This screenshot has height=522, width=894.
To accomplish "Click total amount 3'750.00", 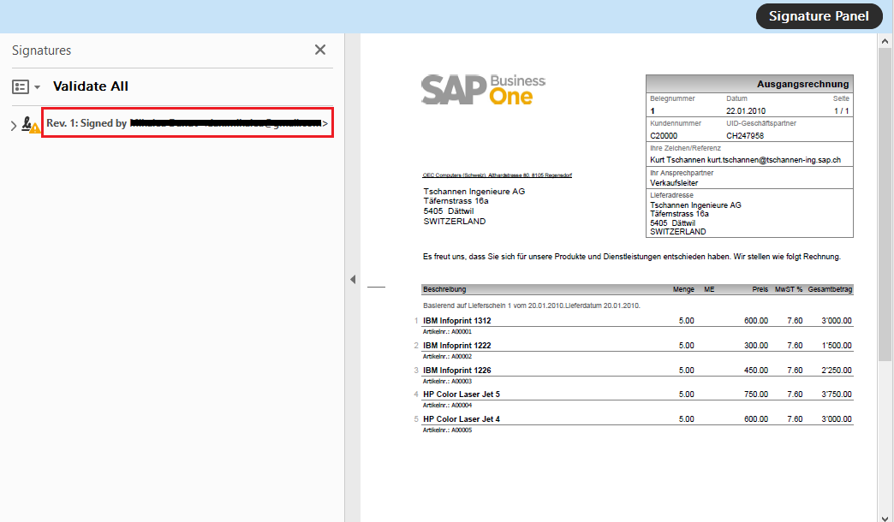I will 837,394.
